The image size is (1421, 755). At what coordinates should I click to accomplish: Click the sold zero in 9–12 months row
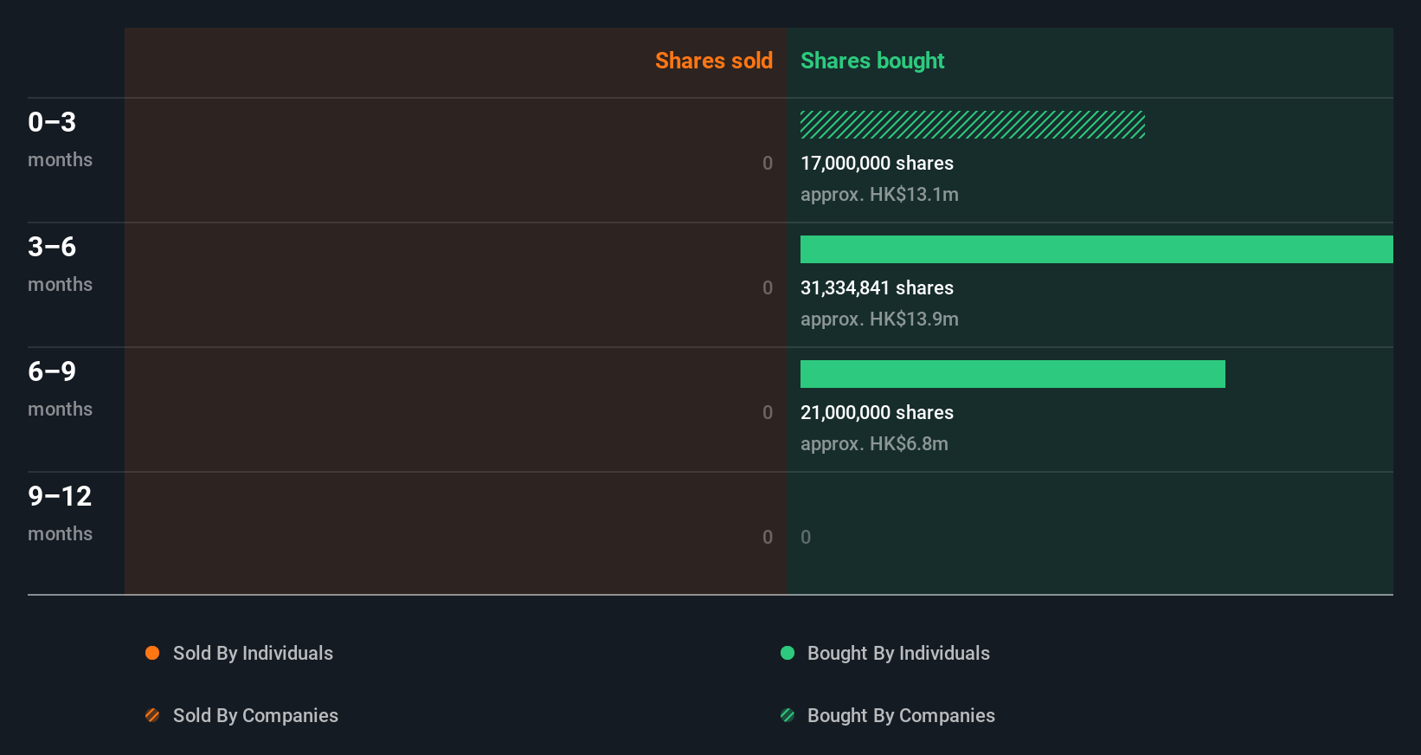pos(768,537)
